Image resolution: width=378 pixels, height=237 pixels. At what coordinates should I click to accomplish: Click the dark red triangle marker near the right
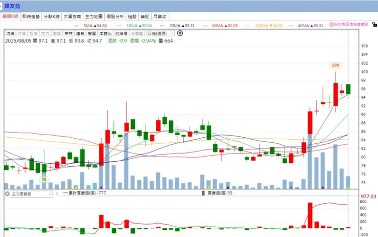pos(323,187)
